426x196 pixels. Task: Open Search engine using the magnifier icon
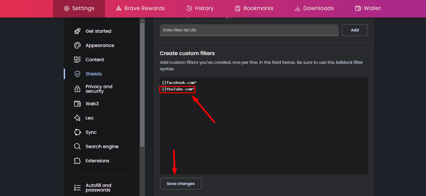pos(77,146)
